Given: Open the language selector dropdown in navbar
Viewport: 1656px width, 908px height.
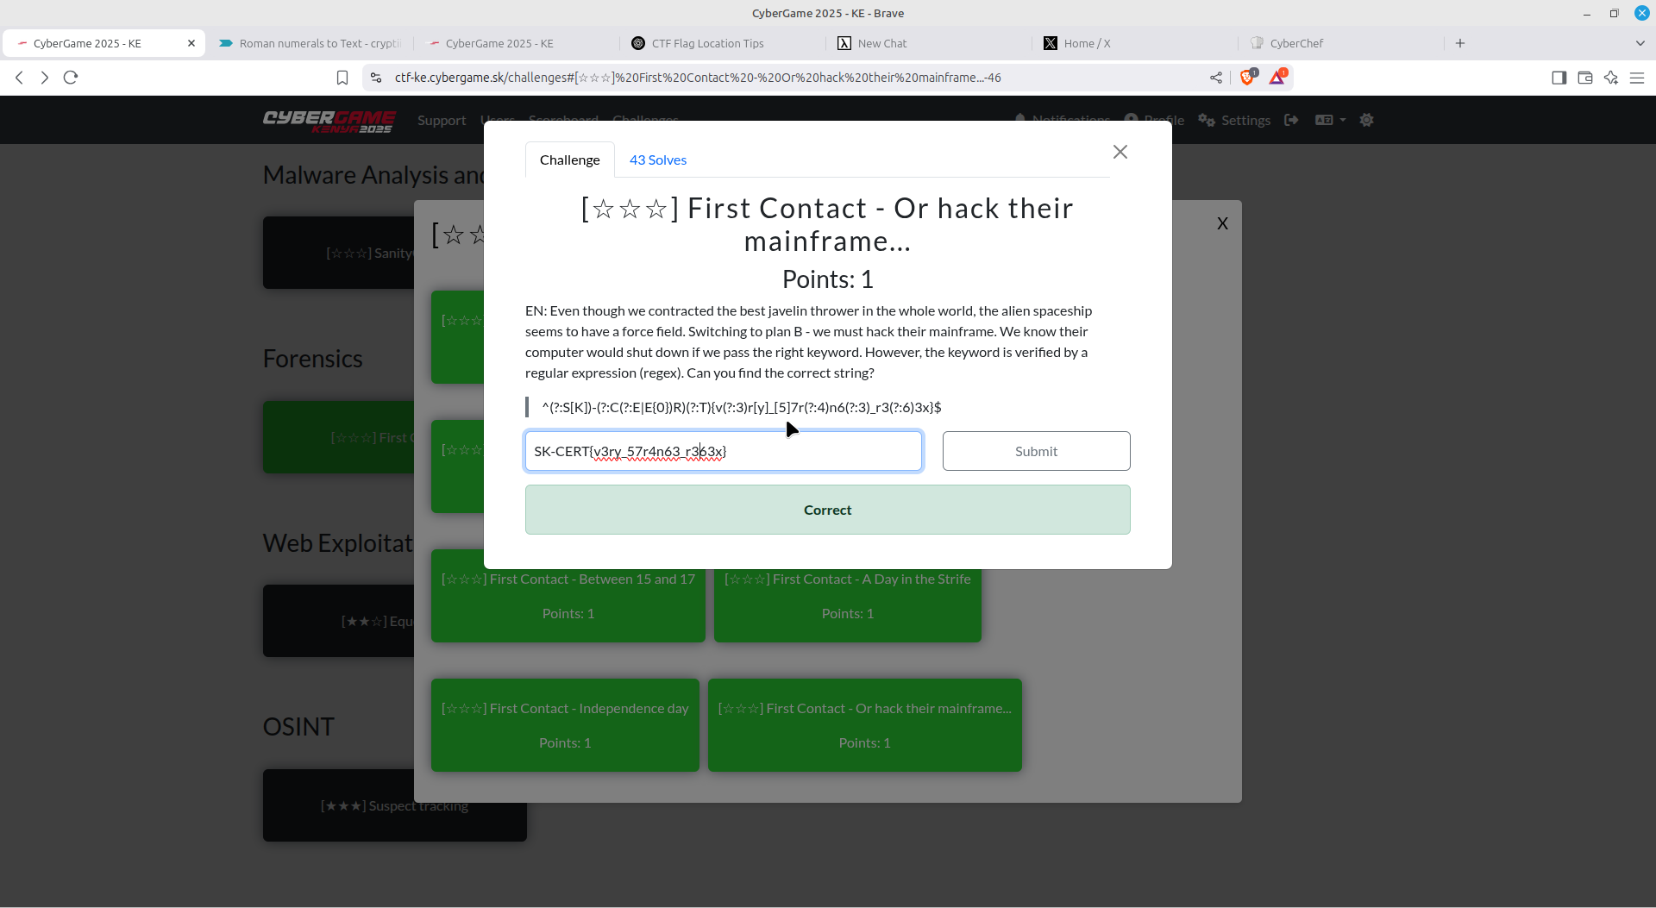Looking at the screenshot, I should [1330, 120].
